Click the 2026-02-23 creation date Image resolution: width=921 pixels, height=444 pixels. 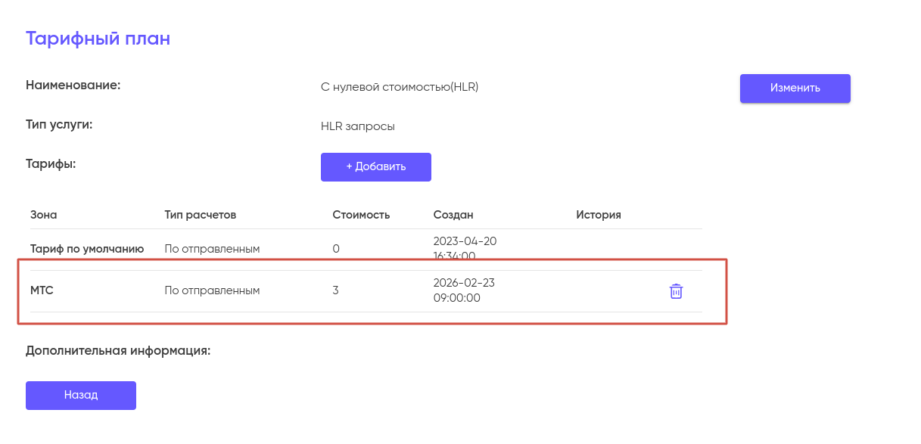pos(464,283)
